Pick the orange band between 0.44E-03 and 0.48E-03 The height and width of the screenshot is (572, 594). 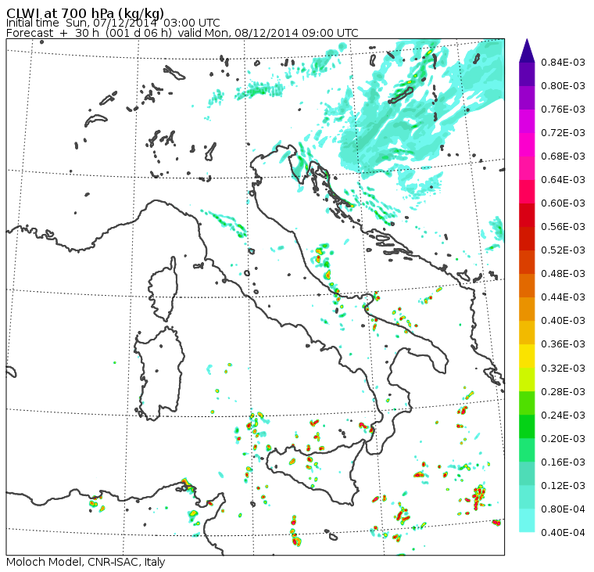(527, 286)
